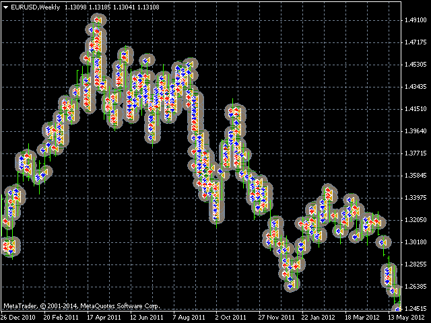Select the 1.39640 price label

(416, 131)
